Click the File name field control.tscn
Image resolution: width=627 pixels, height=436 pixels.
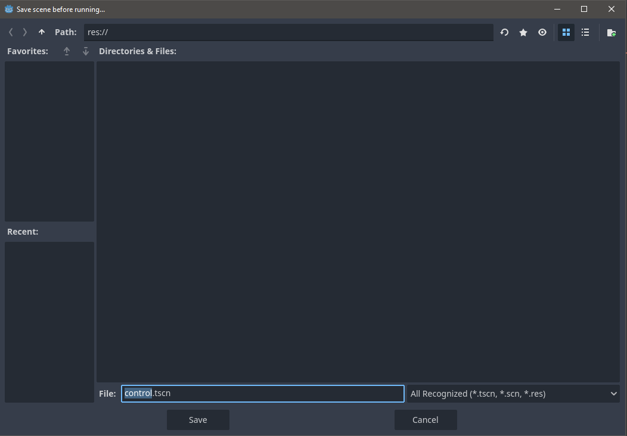(x=263, y=394)
